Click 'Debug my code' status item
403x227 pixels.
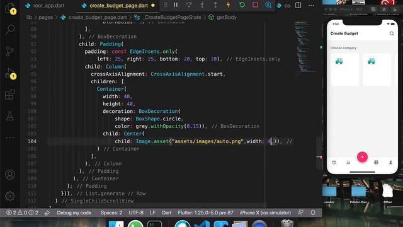point(74,213)
